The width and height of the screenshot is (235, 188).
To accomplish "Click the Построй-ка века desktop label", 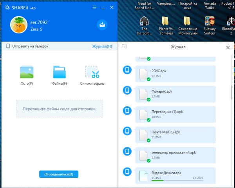I will click(x=188, y=5).
